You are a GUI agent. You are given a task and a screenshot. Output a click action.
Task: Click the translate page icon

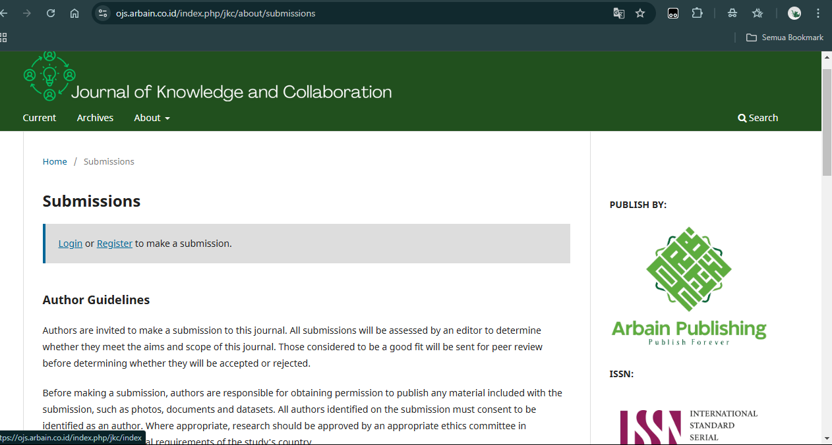[618, 13]
